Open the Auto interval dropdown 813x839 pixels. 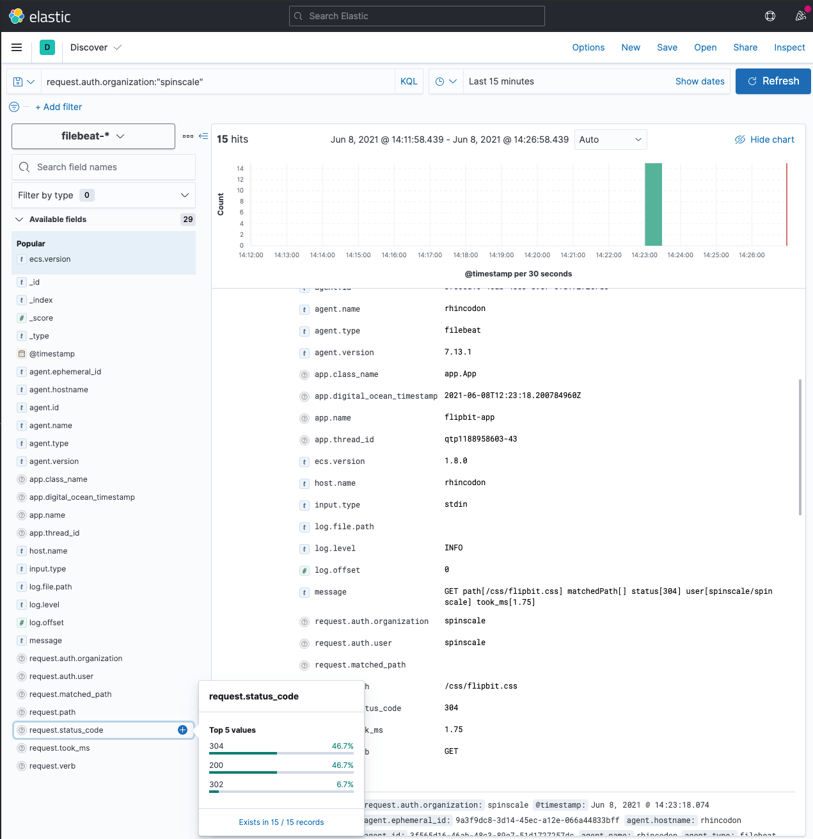[610, 139]
